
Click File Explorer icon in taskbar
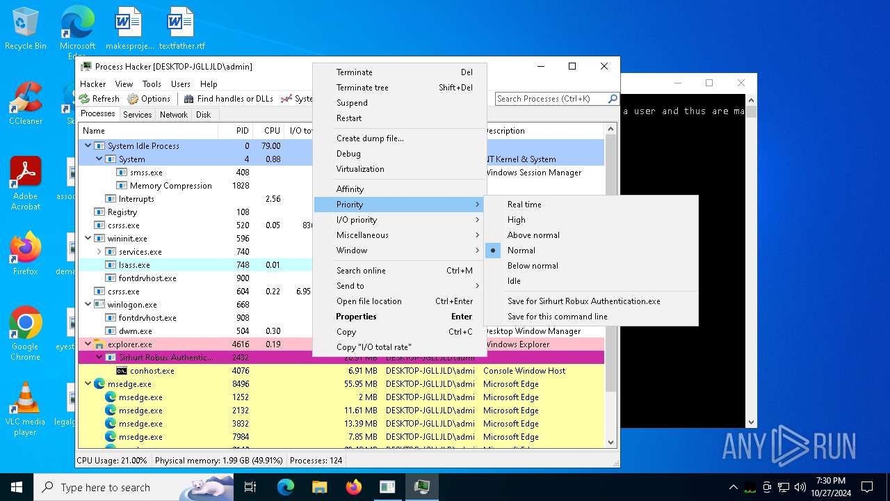pyautogui.click(x=319, y=487)
